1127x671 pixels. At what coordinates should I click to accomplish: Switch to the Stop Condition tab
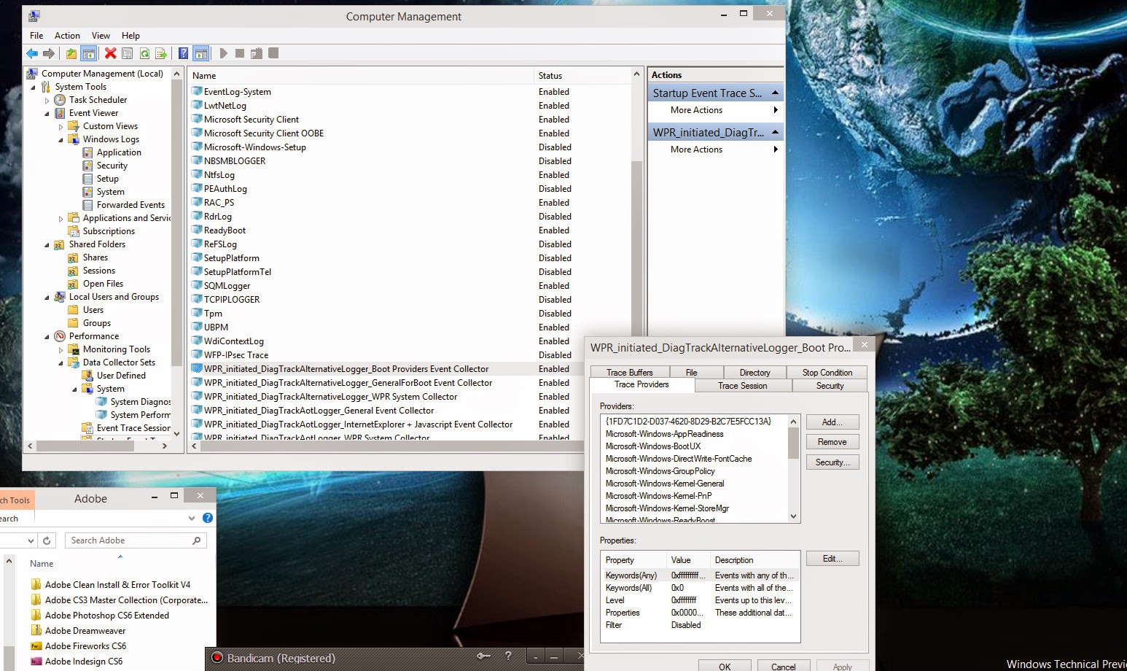pos(827,372)
